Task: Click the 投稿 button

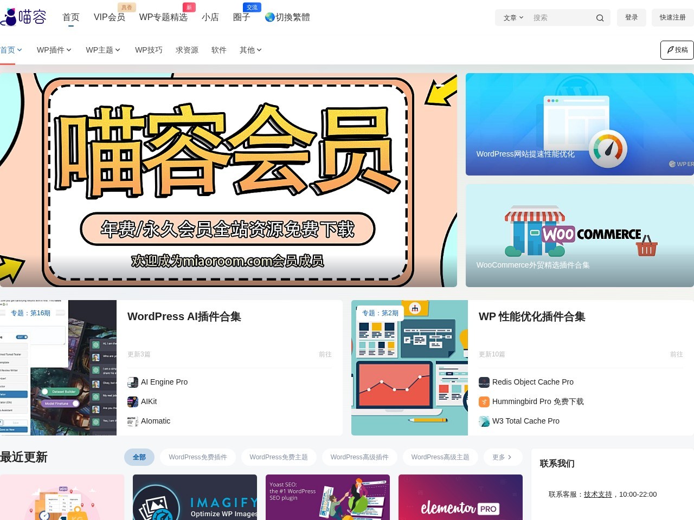Action: [x=677, y=50]
